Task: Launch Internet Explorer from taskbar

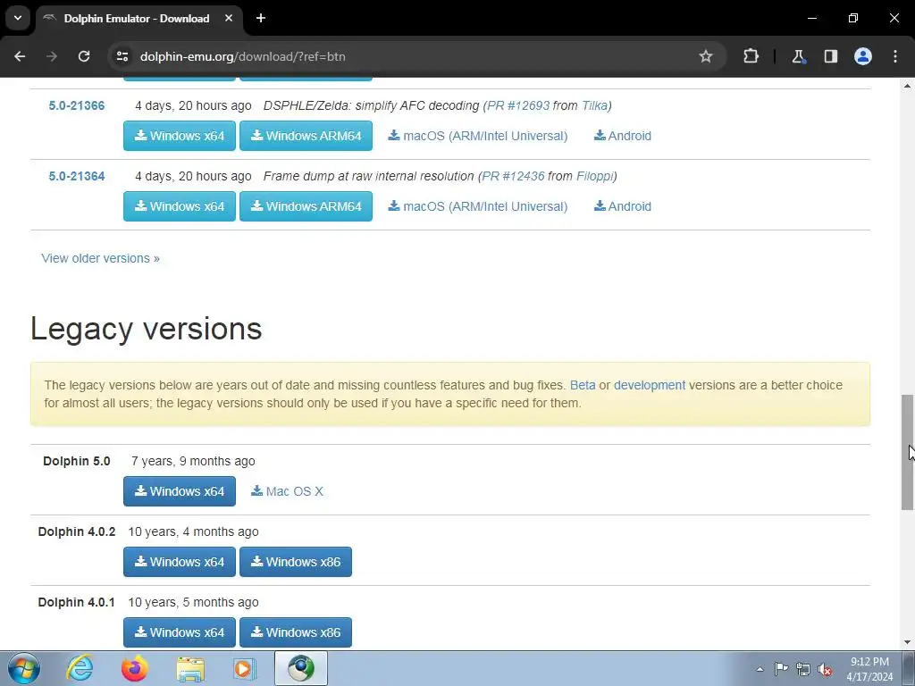Action: click(80, 668)
